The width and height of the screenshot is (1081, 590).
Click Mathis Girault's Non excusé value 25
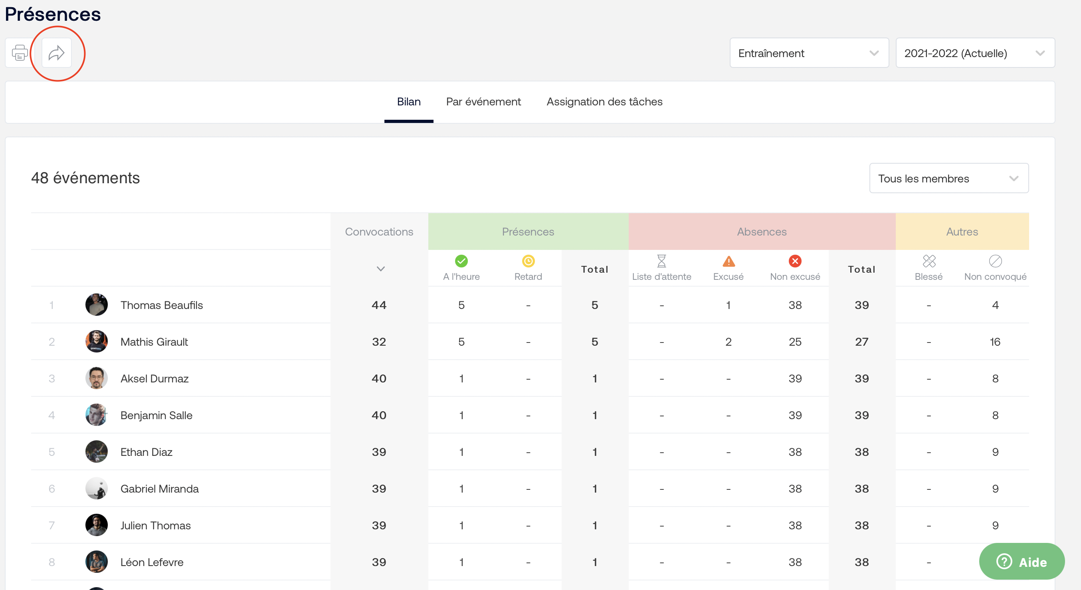click(795, 342)
